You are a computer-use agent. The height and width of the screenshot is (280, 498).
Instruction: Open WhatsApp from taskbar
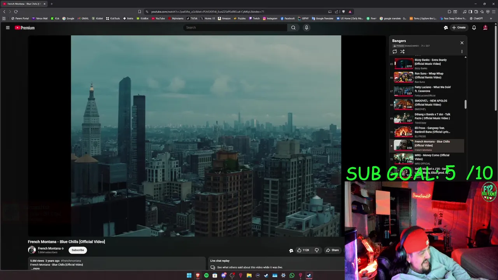(x=292, y=275)
